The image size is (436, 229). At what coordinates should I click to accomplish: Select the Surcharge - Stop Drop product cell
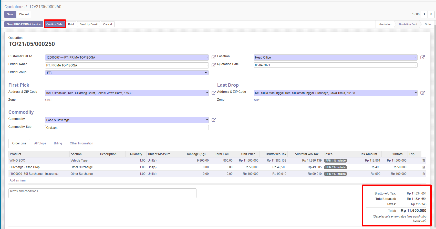point(39,167)
